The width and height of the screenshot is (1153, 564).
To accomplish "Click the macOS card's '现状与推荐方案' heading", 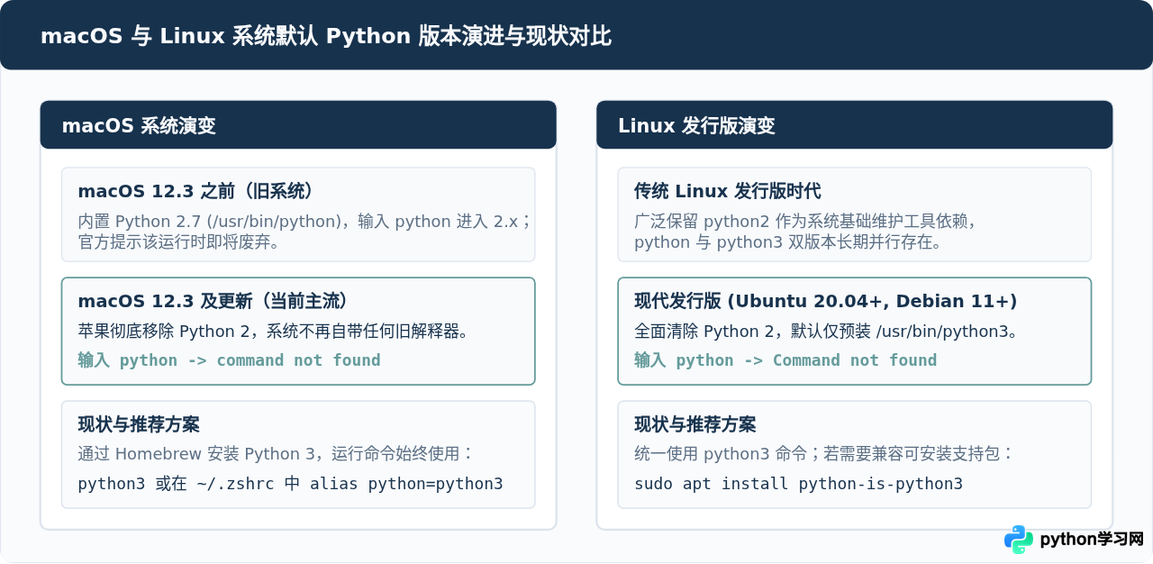I will [139, 424].
